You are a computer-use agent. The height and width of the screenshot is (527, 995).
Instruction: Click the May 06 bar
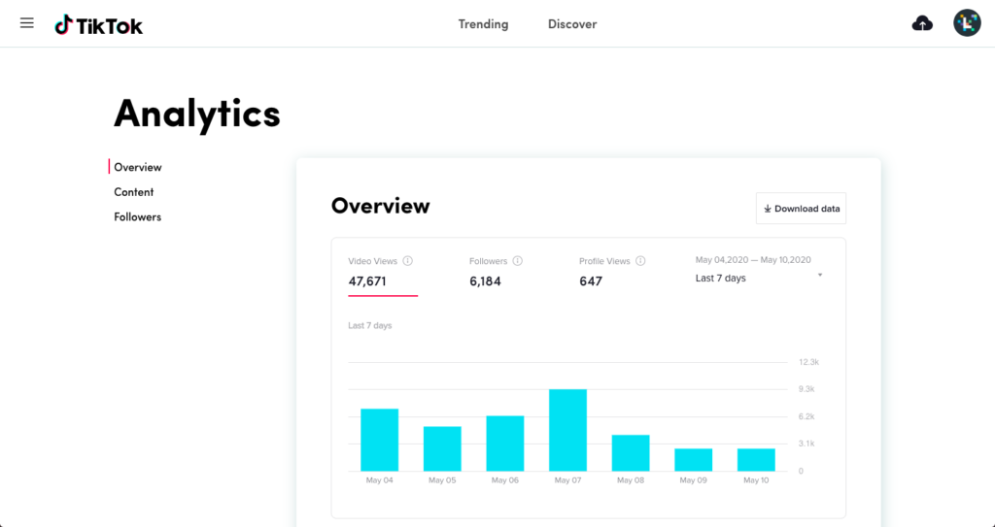(505, 444)
